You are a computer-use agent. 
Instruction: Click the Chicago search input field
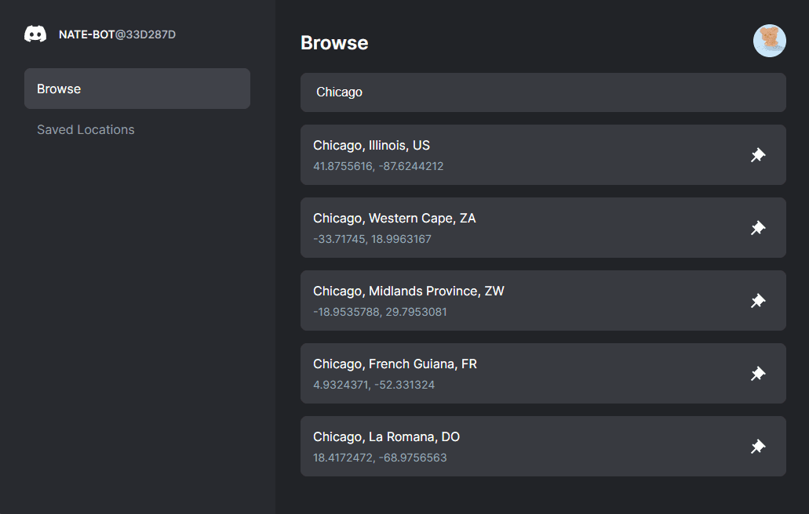(x=542, y=92)
